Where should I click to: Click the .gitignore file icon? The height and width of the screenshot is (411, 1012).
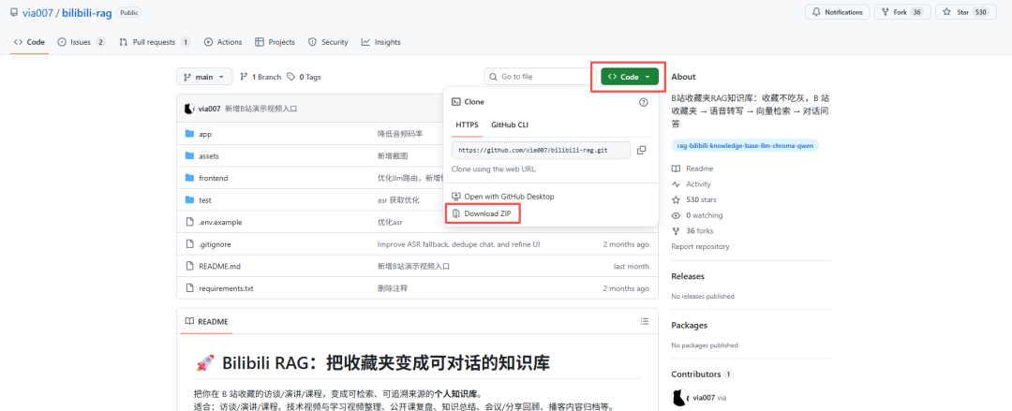189,244
